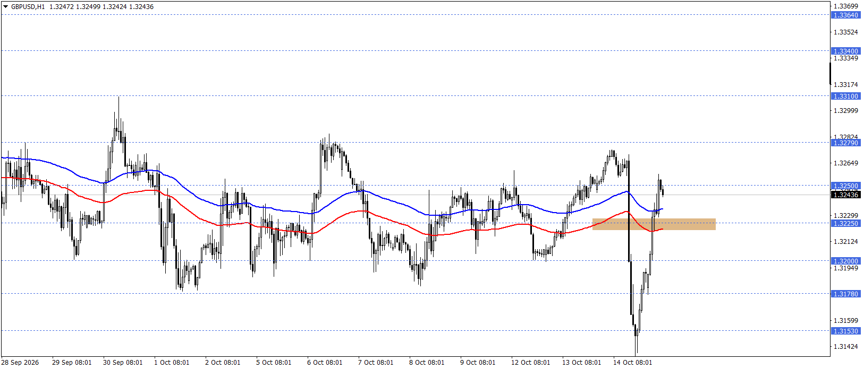Click the 5 Oct 08:01 time label
Image resolution: width=864 pixels, height=369 pixels.
coord(274,363)
